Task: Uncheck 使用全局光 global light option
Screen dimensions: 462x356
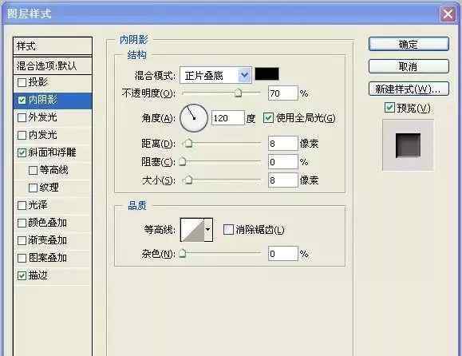Action: (268, 118)
